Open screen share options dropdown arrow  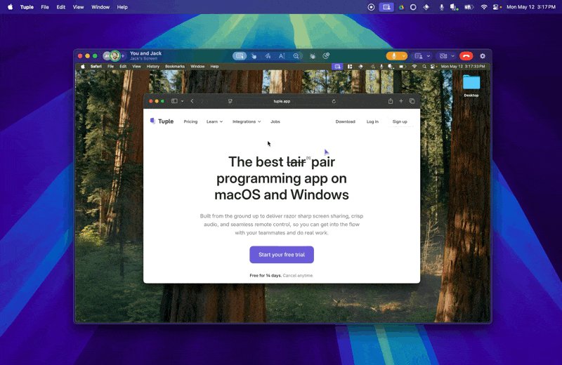(x=428, y=56)
